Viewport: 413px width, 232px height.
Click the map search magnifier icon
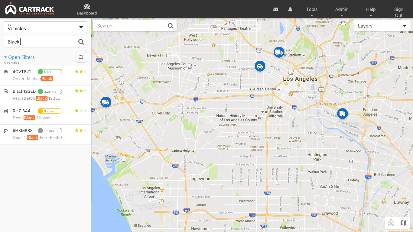click(171, 26)
